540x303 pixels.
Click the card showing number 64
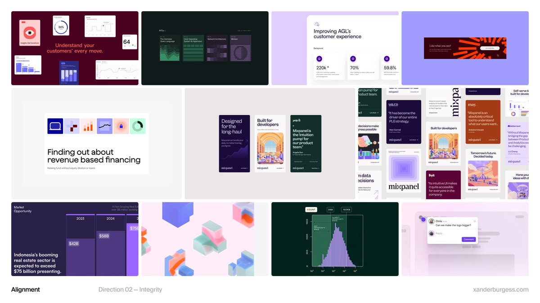click(129, 41)
